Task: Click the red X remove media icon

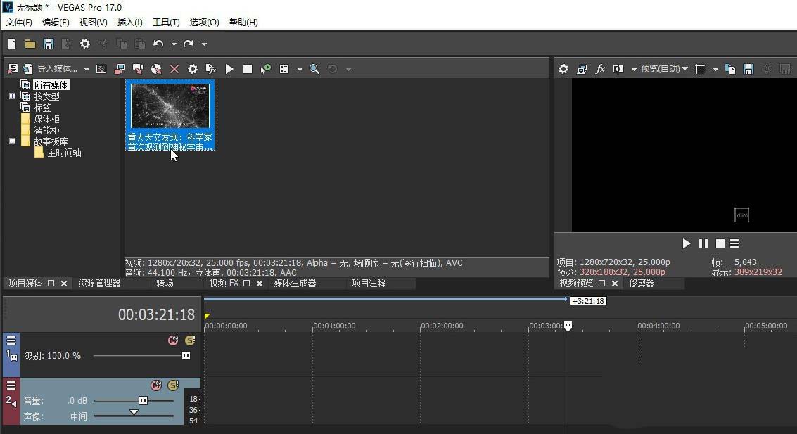Action: (x=174, y=69)
